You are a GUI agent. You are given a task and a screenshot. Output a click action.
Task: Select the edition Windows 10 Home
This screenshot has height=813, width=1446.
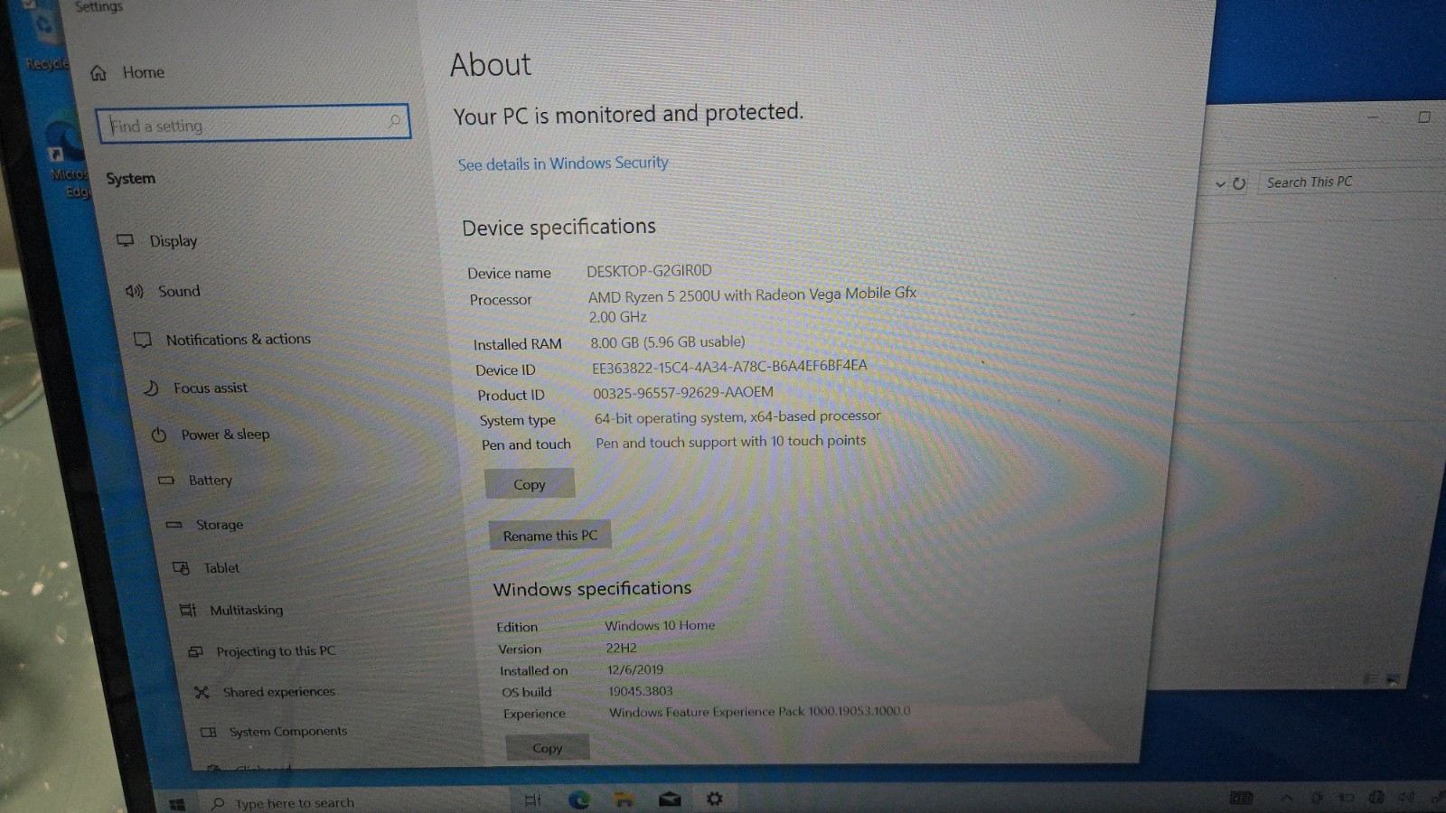click(x=660, y=625)
